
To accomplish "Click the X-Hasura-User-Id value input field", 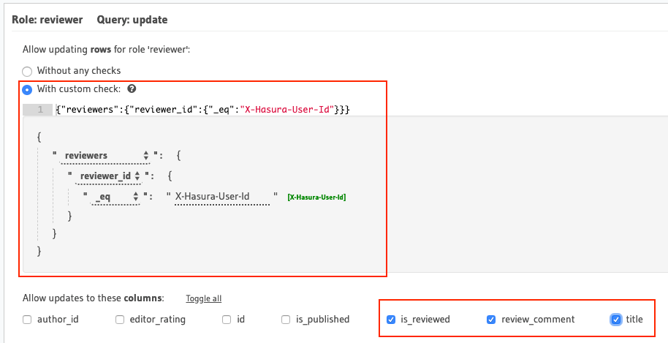I will [221, 197].
